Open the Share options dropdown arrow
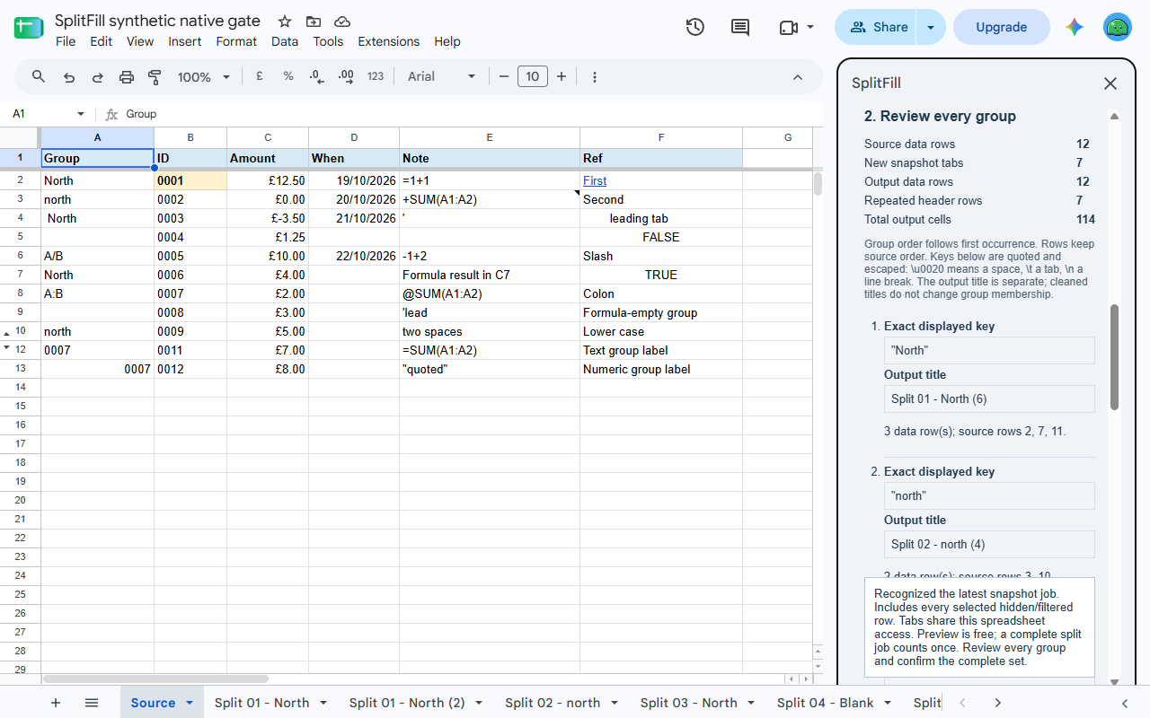Screen dimensions: 1150x718 pos(931,27)
